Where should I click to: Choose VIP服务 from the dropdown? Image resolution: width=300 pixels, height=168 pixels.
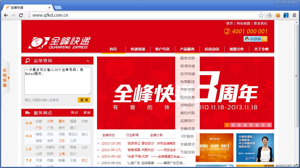coord(188,136)
